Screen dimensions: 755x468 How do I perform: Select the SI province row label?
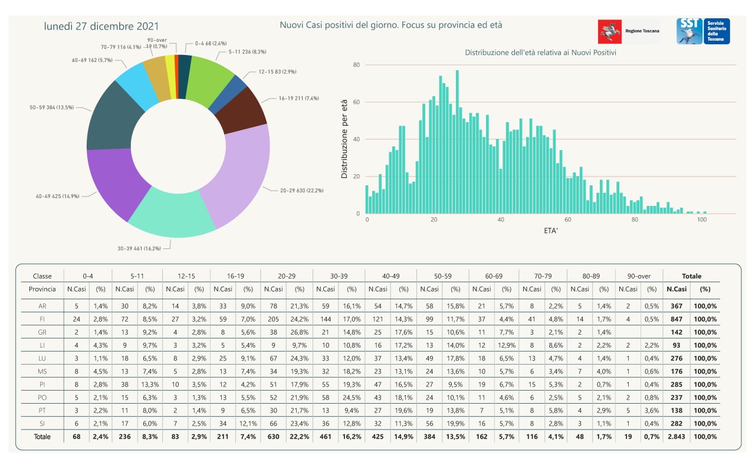point(42,423)
